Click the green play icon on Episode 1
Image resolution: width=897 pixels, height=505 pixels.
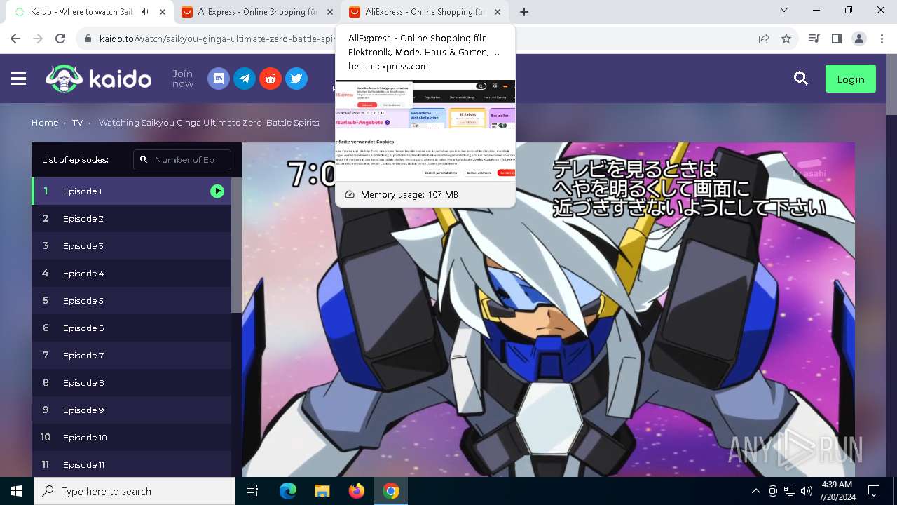click(217, 191)
